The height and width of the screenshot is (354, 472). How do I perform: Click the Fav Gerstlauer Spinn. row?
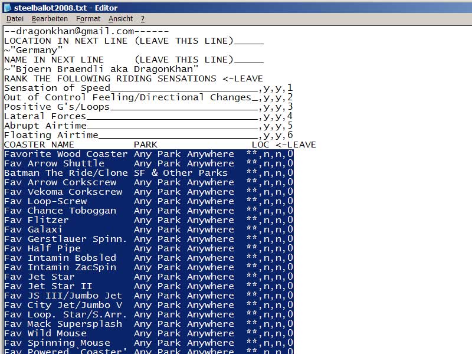coord(66,239)
